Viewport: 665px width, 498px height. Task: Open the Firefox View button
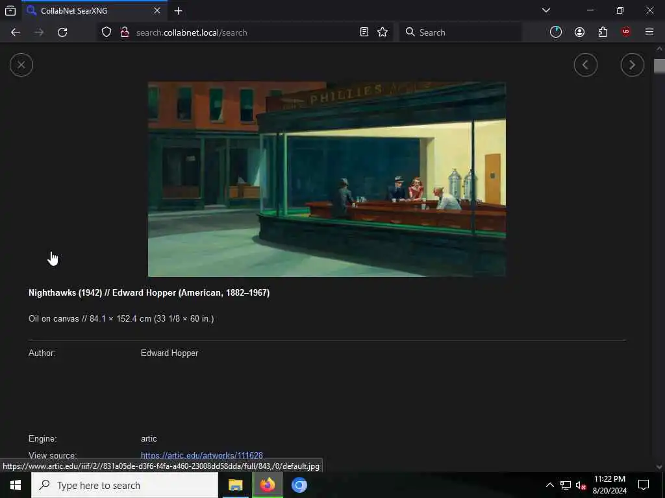[10, 11]
